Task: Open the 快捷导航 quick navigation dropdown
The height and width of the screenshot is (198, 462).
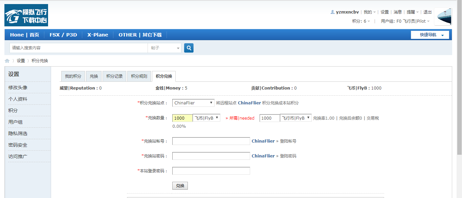Action: 430,34
